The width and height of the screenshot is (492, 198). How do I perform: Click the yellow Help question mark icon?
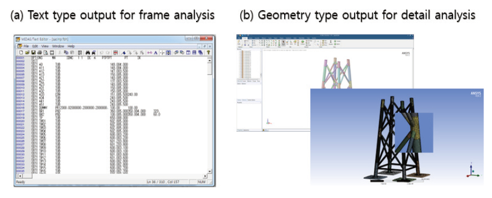208,53
